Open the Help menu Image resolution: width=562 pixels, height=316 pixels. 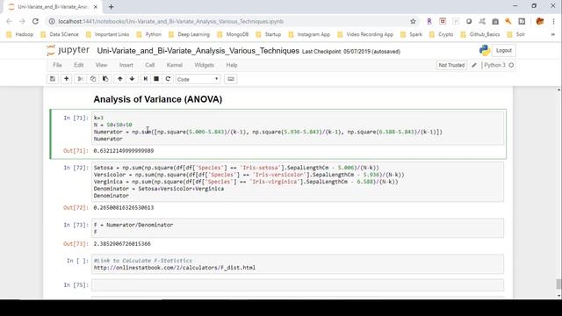[x=232, y=65]
